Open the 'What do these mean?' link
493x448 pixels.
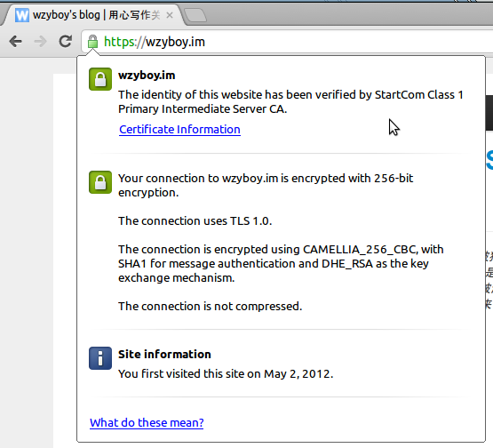pos(147,422)
